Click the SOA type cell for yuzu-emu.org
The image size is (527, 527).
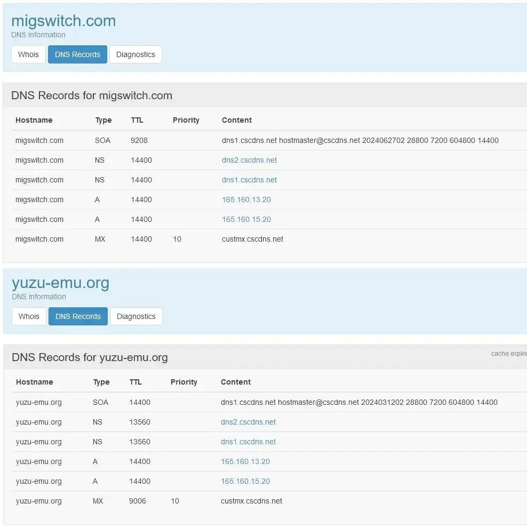coord(100,402)
